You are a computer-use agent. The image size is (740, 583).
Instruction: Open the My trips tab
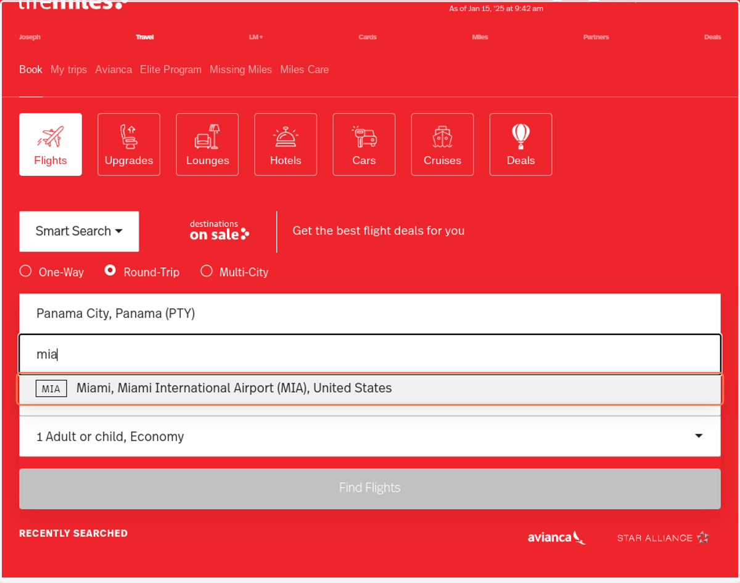point(68,70)
